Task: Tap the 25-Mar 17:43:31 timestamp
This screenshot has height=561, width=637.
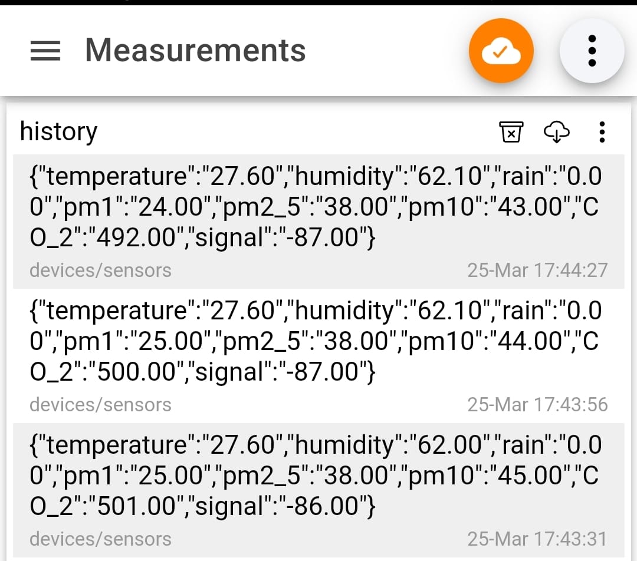Action: pos(537,539)
